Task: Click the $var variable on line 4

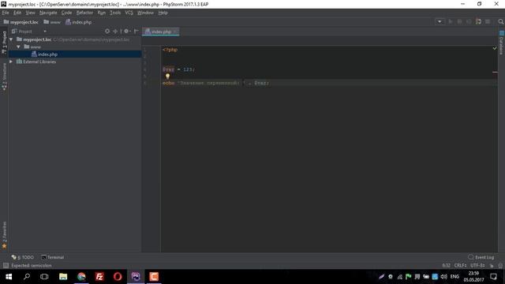Action: 168,69
